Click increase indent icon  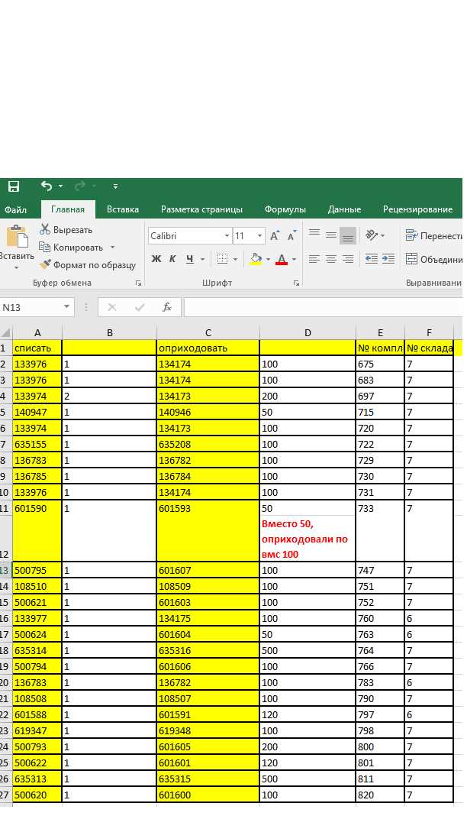[x=388, y=259]
